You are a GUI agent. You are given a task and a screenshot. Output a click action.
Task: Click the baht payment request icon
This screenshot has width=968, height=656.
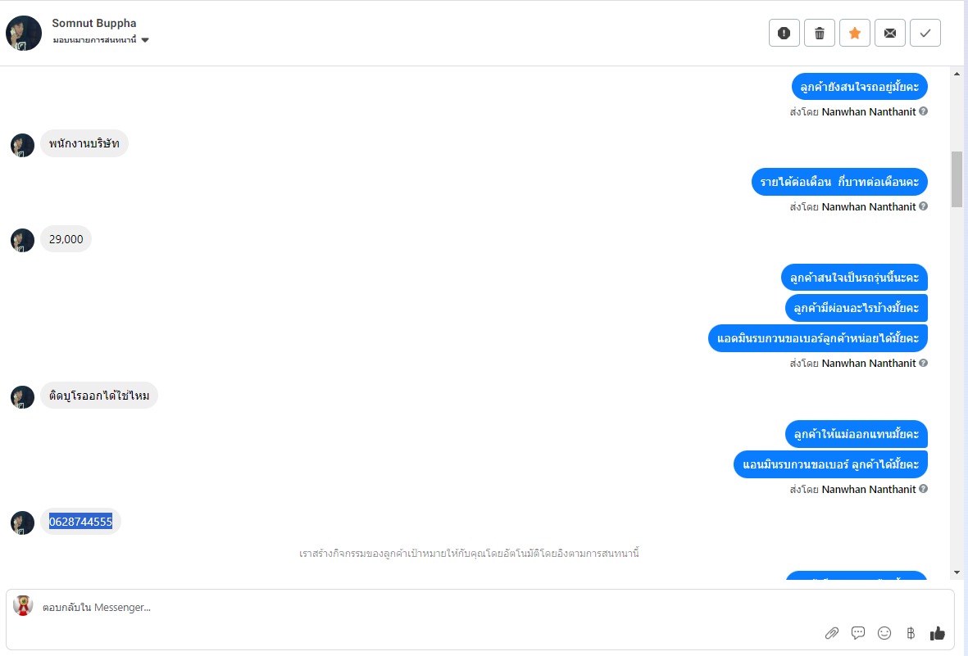click(x=910, y=633)
